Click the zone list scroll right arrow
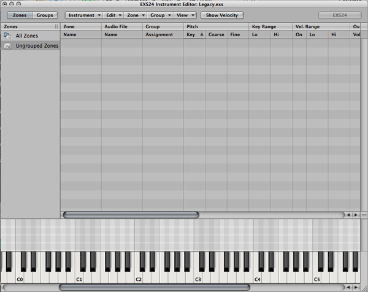Screen dimensions: 368x292 [x=356, y=215]
